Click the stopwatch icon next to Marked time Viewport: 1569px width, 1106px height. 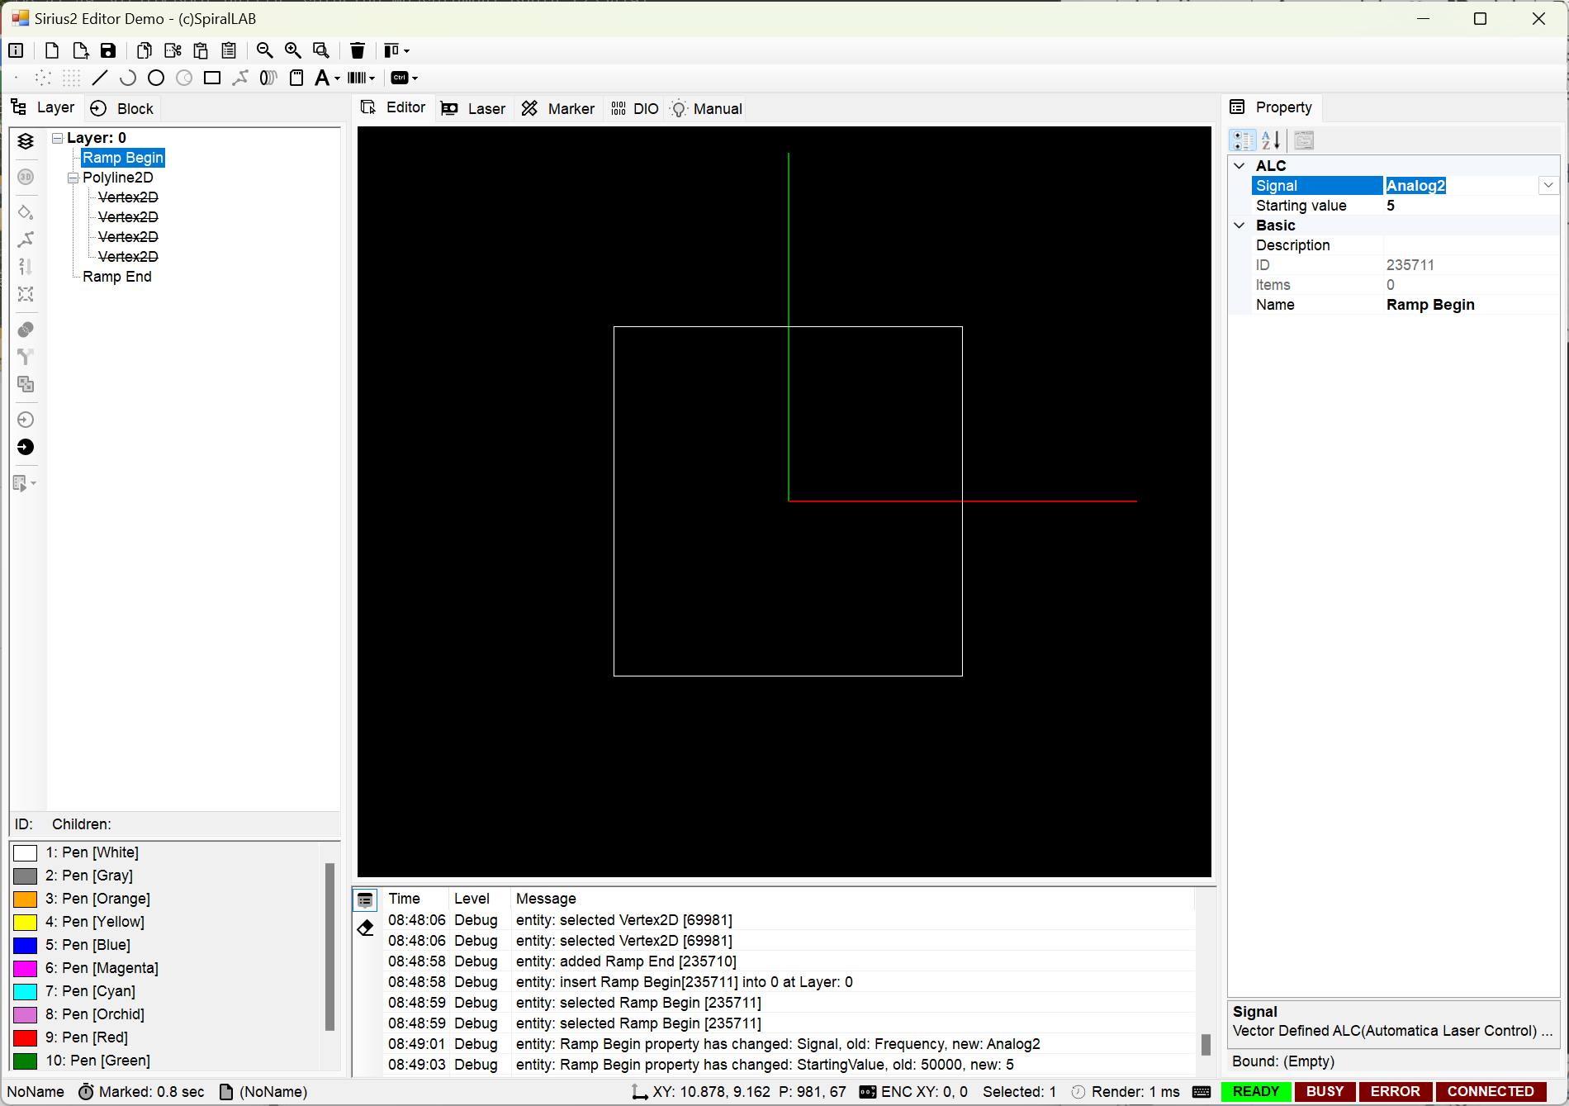pyautogui.click(x=86, y=1092)
